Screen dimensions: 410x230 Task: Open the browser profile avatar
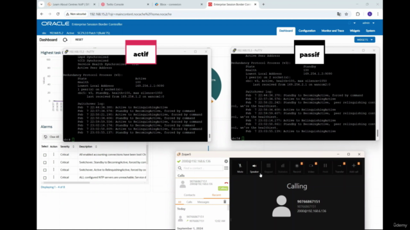[x=370, y=14]
